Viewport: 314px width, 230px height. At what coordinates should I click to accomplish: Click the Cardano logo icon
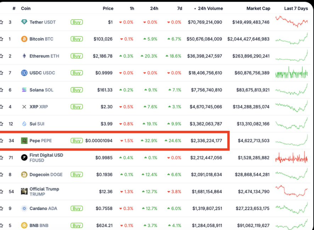tap(24, 208)
